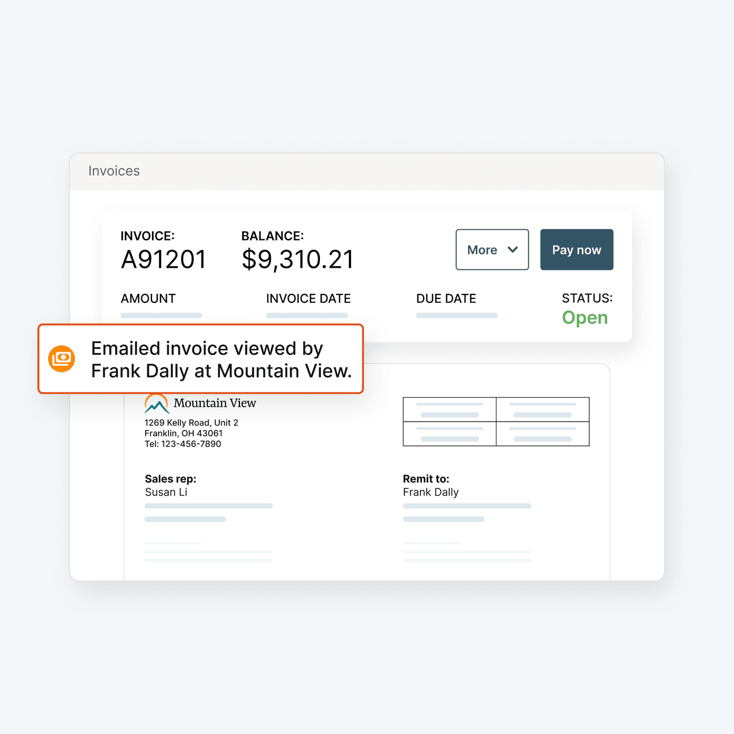The width and height of the screenshot is (734, 734).
Task: Click the top-left cell of invoice table
Action: (449, 410)
